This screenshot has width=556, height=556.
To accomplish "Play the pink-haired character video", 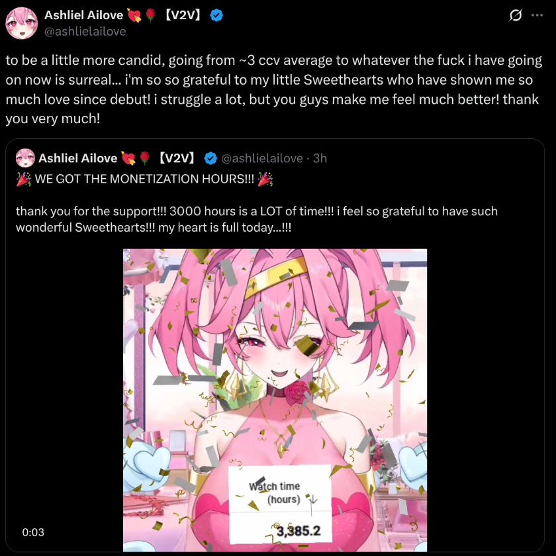I will point(275,400).
